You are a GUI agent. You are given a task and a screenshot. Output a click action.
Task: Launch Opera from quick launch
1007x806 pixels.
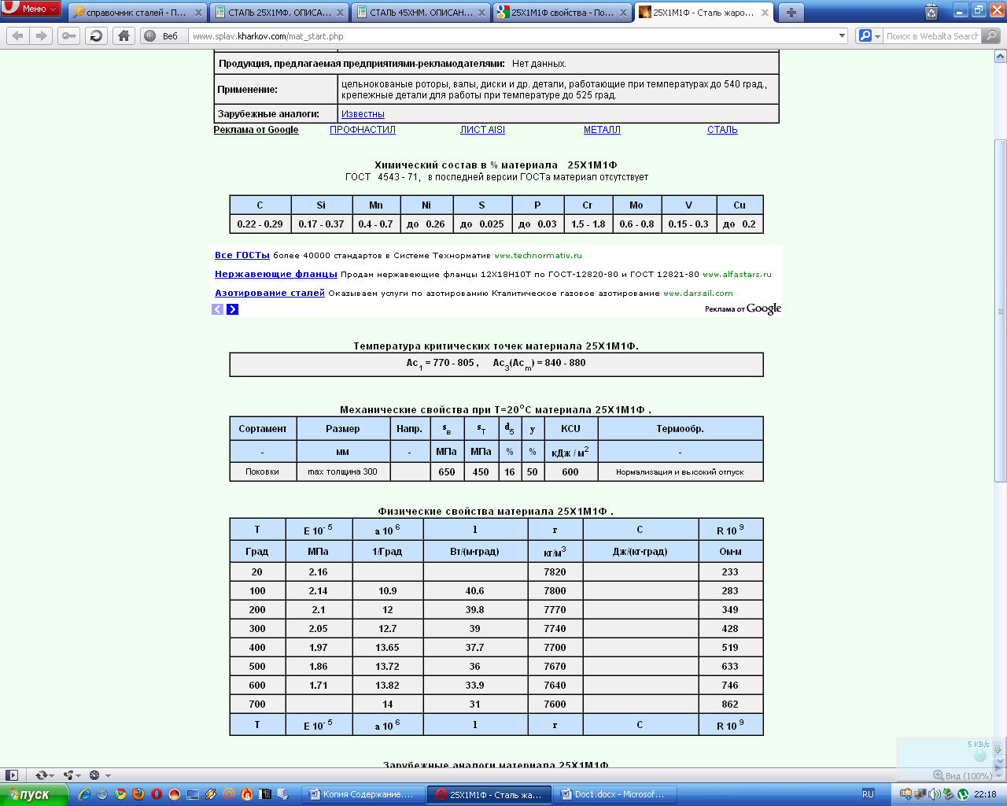point(157,794)
